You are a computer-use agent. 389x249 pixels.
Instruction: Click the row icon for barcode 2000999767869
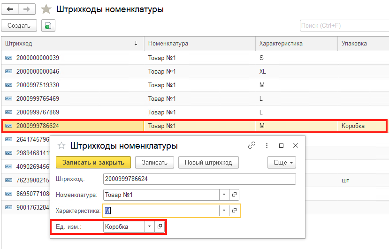9,113
